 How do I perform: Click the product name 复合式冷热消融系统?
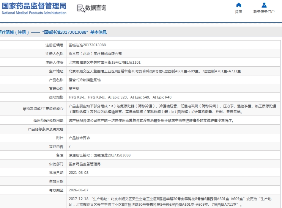(85, 80)
